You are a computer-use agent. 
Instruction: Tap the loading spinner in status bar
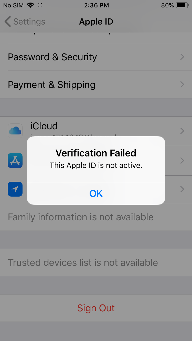point(40,5)
